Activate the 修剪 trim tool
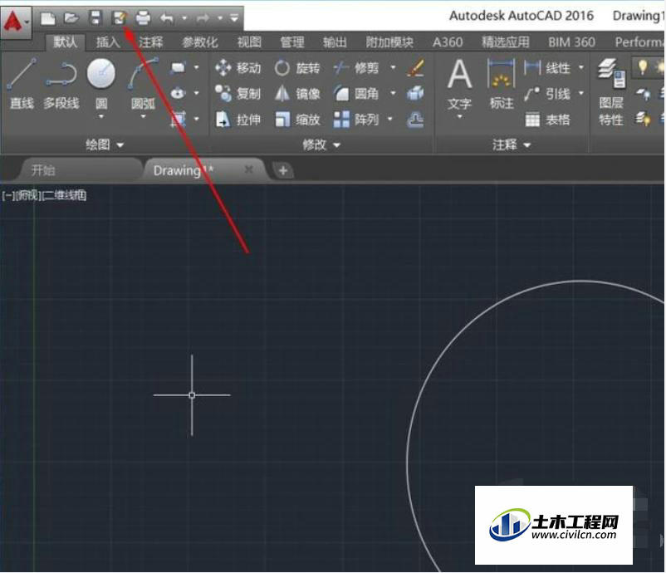Screen dimensions: 666x573 pyautogui.click(x=356, y=67)
